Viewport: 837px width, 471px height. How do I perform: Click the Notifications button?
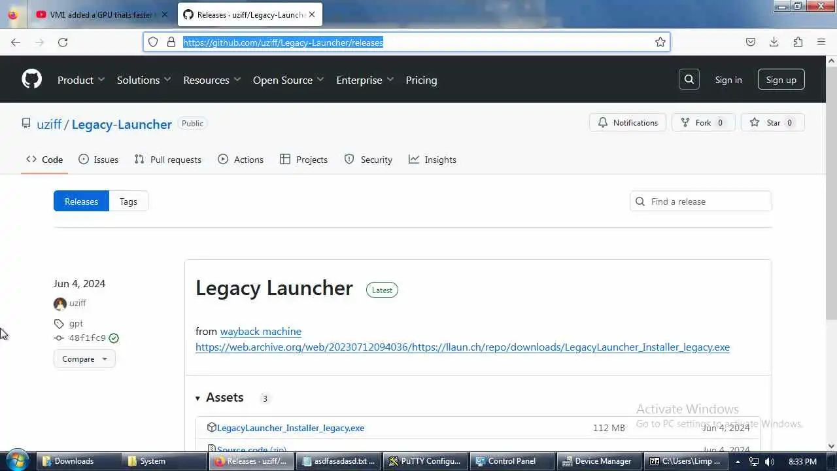(x=628, y=122)
